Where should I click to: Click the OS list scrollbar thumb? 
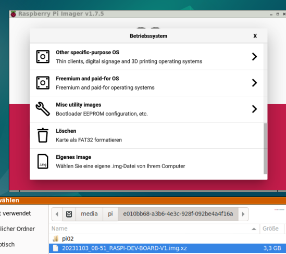coord(265,149)
